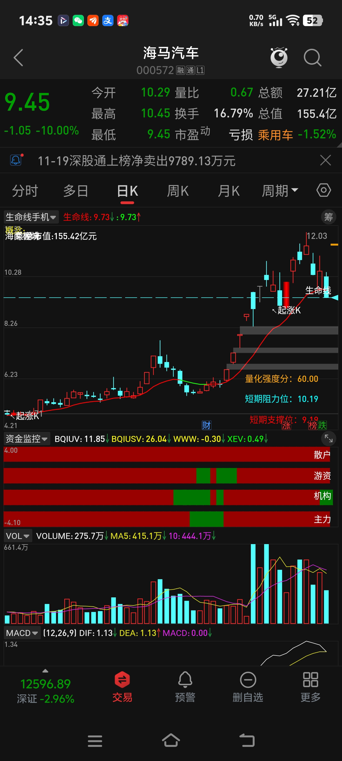Tap 删自选 remove from watchlist
Screen dimensions: 342x761
[248, 687]
